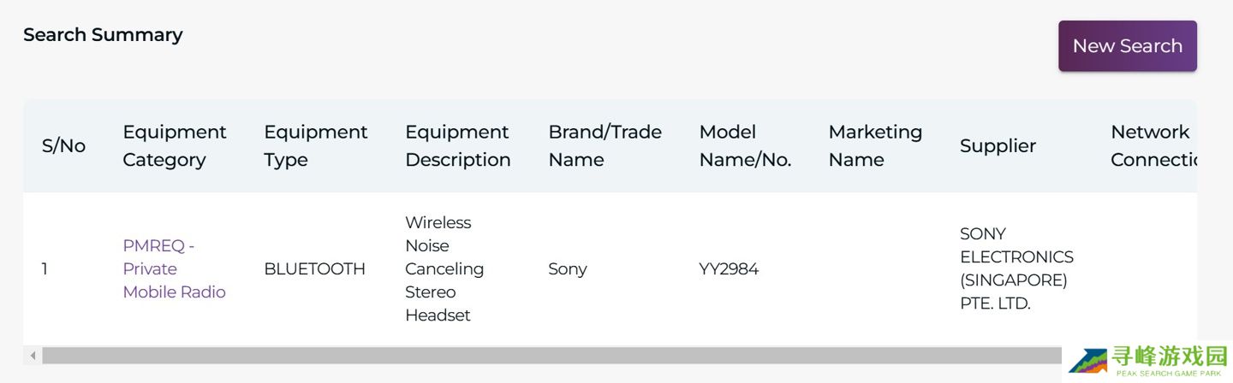Viewport: 1233px width, 383px height.
Task: Select the Equipment Type column header
Action: pyautogui.click(x=315, y=146)
